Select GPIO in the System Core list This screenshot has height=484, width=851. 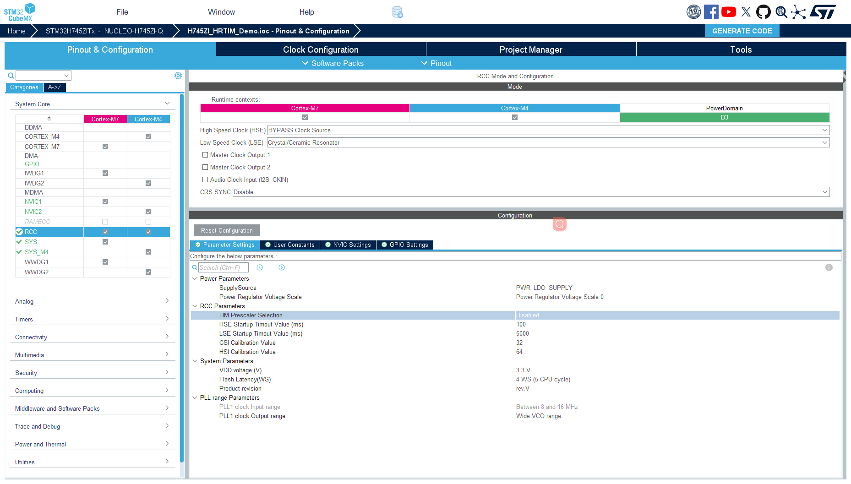coord(32,164)
